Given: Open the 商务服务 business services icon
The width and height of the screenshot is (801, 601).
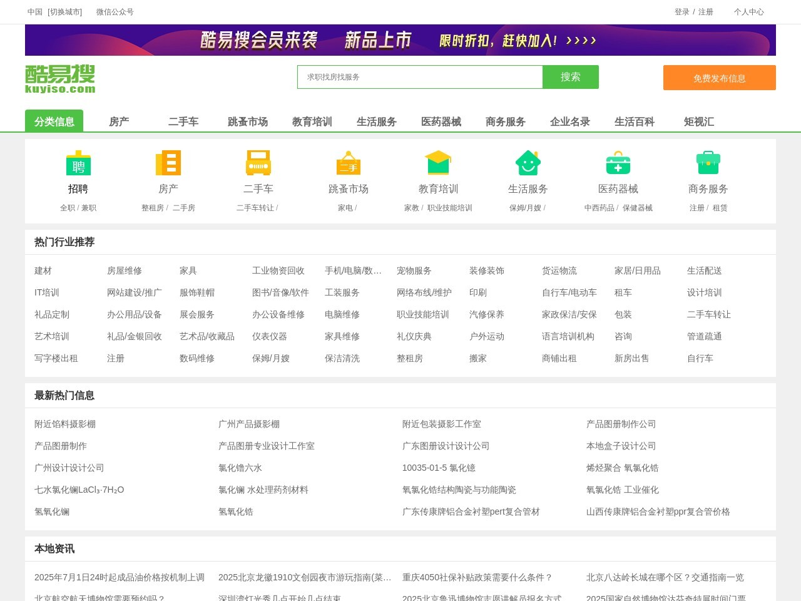Looking at the screenshot, I should 708,163.
